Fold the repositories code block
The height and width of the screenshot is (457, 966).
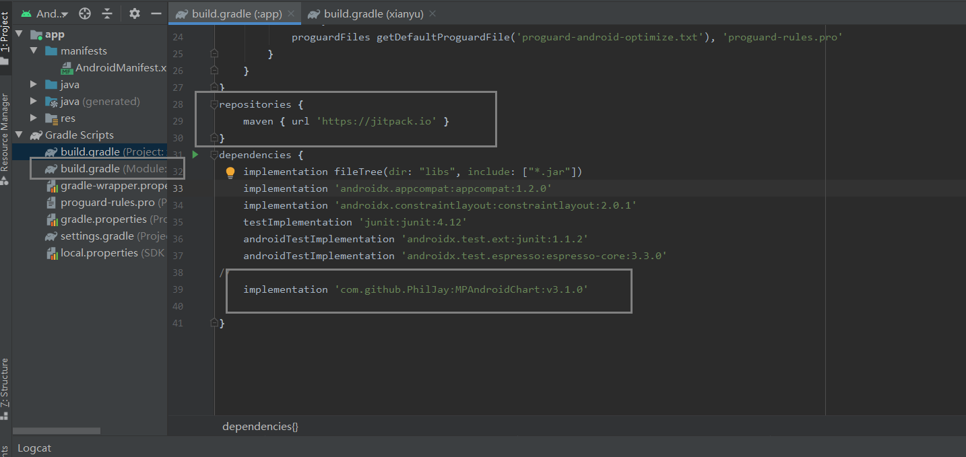(x=214, y=105)
